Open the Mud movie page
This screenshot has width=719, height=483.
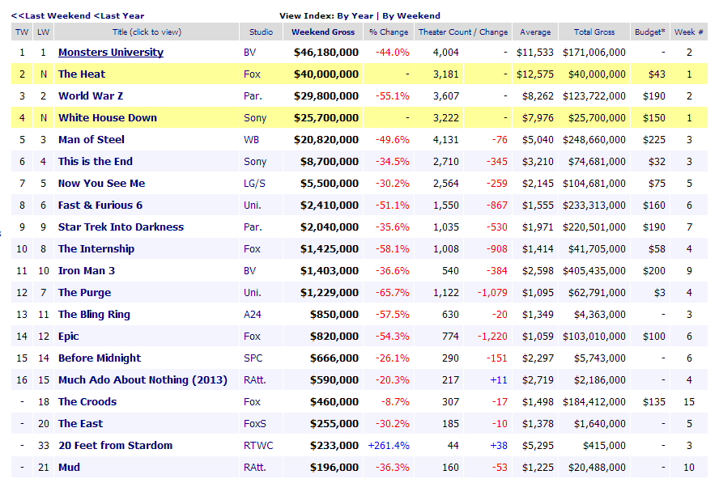[x=69, y=468]
